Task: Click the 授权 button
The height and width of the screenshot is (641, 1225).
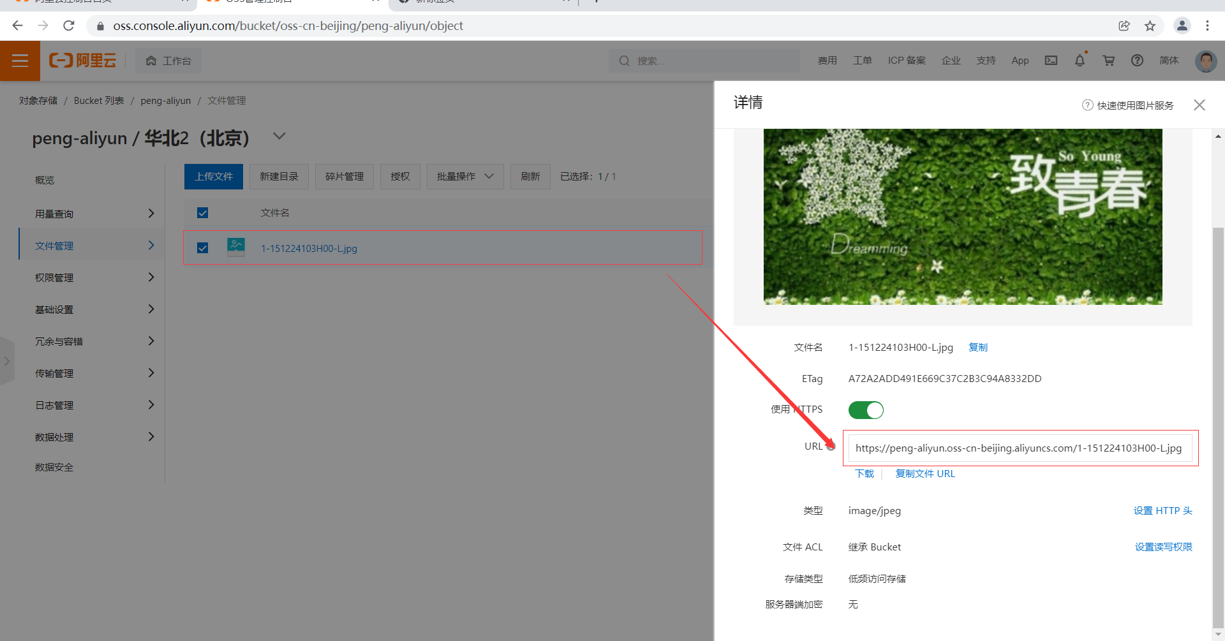Action: [400, 177]
